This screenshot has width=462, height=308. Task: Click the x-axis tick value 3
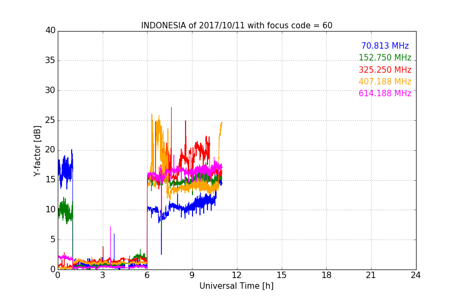(x=103, y=275)
